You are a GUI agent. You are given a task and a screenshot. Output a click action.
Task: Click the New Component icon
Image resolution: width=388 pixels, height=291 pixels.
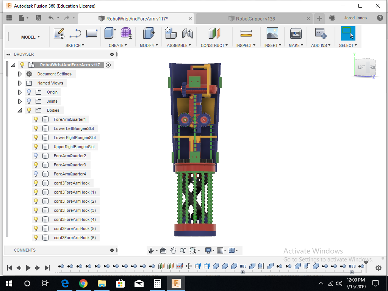171,33
